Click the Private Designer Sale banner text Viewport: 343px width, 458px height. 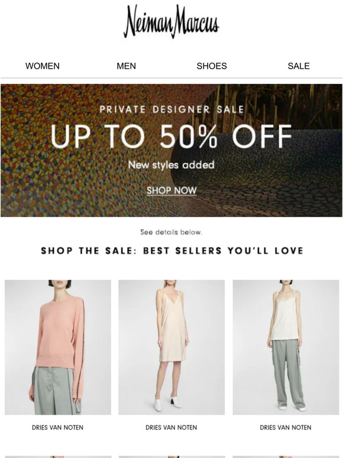[171, 109]
